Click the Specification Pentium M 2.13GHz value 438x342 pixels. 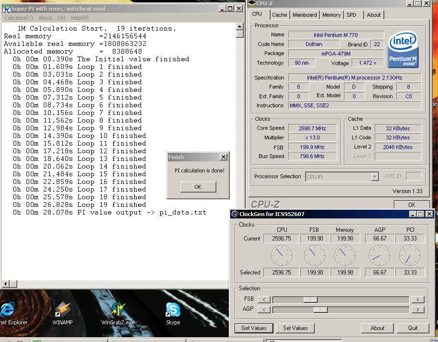355,78
